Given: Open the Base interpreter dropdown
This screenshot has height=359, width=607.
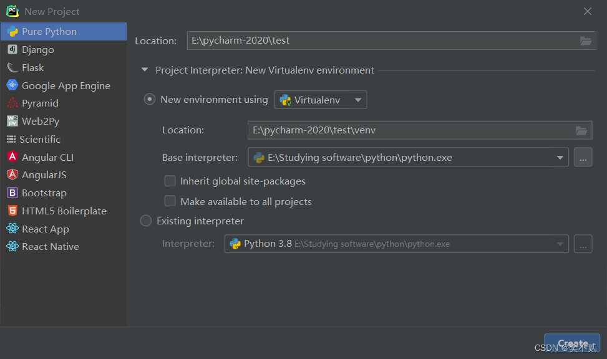Looking at the screenshot, I should (560, 157).
